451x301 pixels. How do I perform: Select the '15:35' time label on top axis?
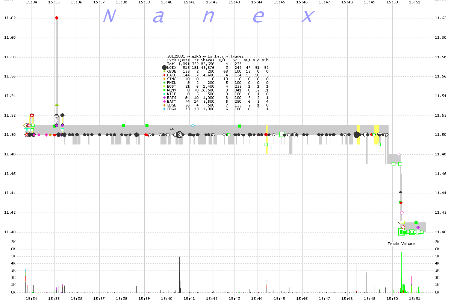pos(54,2)
